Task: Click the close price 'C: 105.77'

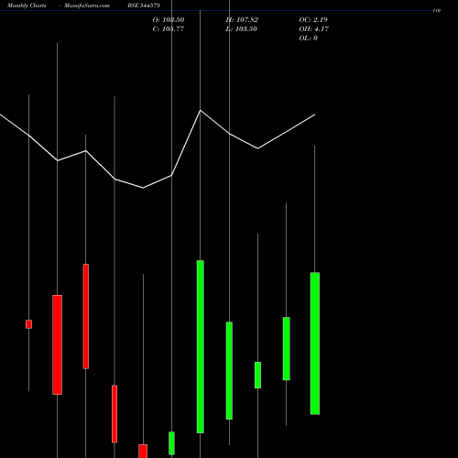Action: point(169,29)
